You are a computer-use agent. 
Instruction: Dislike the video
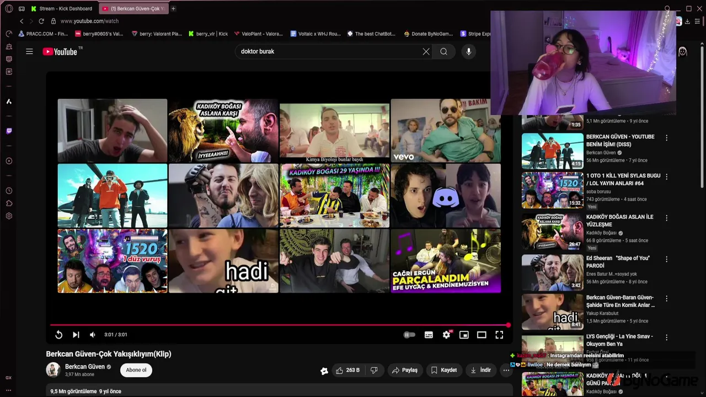(x=373, y=370)
